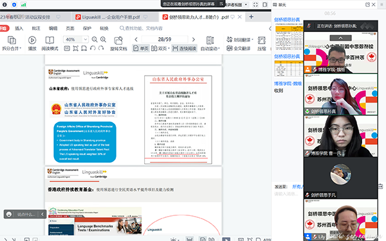386x241 pixels.
Task: Enter 阅读模式 reading mode
Action: pos(50,44)
